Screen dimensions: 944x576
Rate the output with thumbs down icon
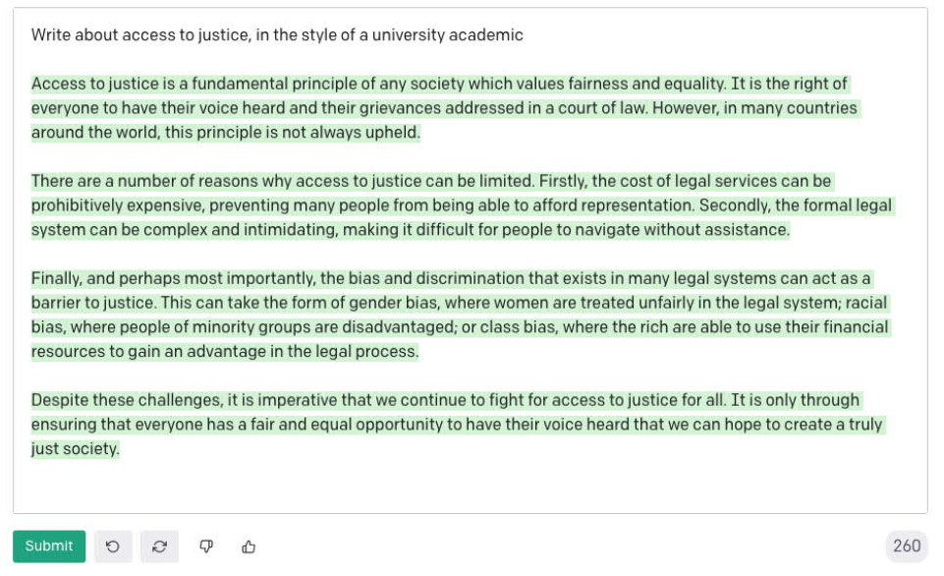[206, 547]
